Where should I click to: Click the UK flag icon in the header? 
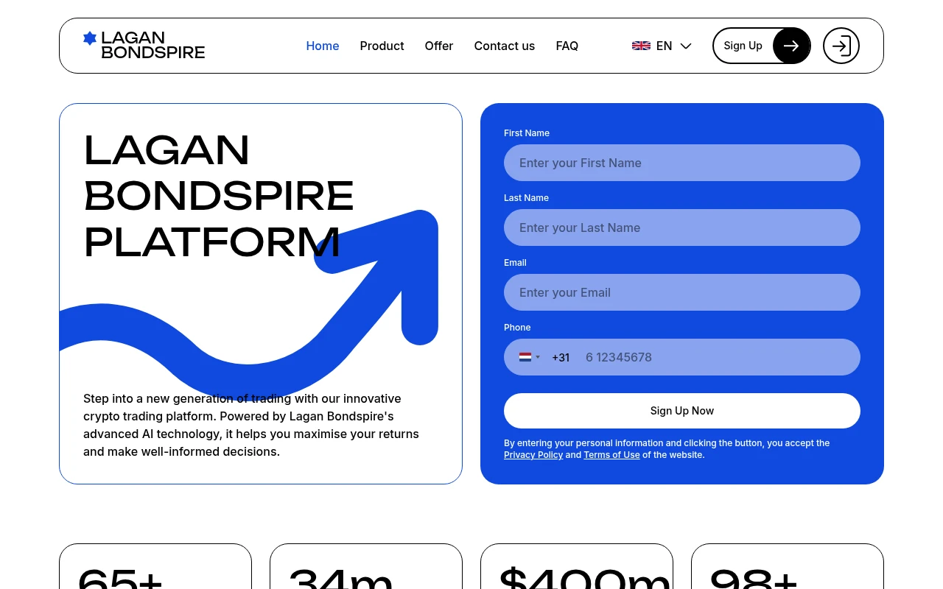[x=641, y=46]
